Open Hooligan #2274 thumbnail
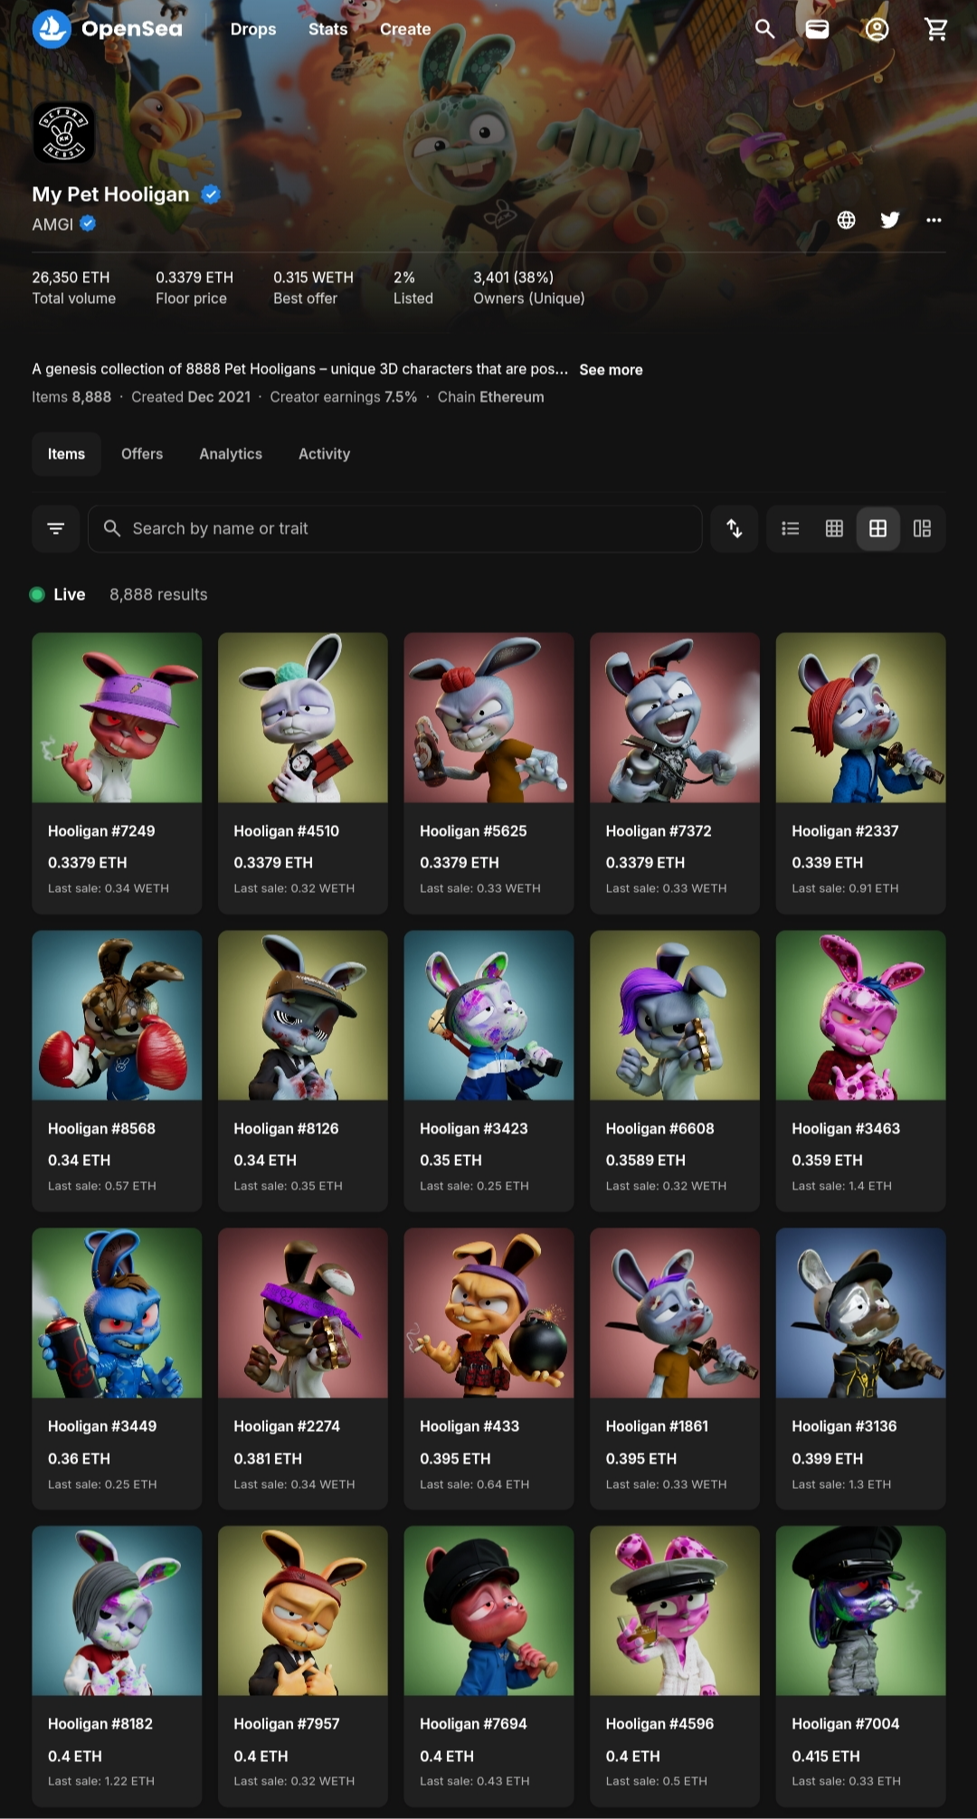The height and width of the screenshot is (1819, 977). (x=303, y=1312)
